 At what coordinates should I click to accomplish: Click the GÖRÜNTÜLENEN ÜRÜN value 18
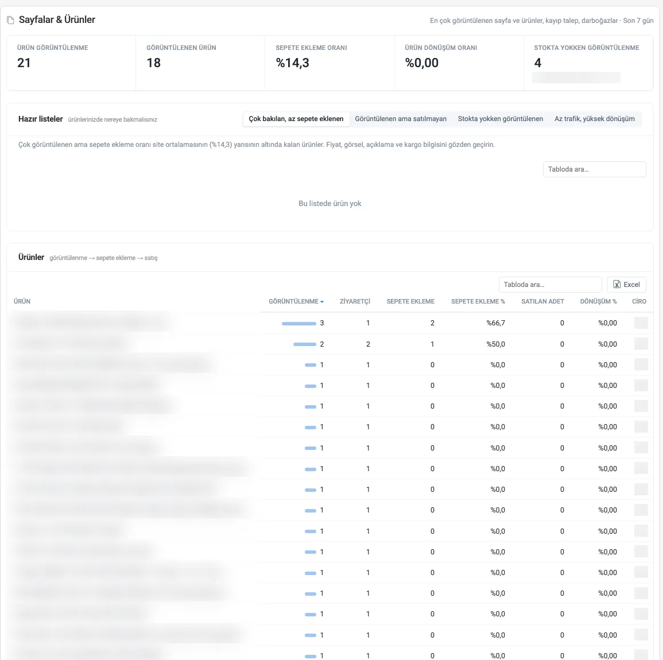click(153, 63)
